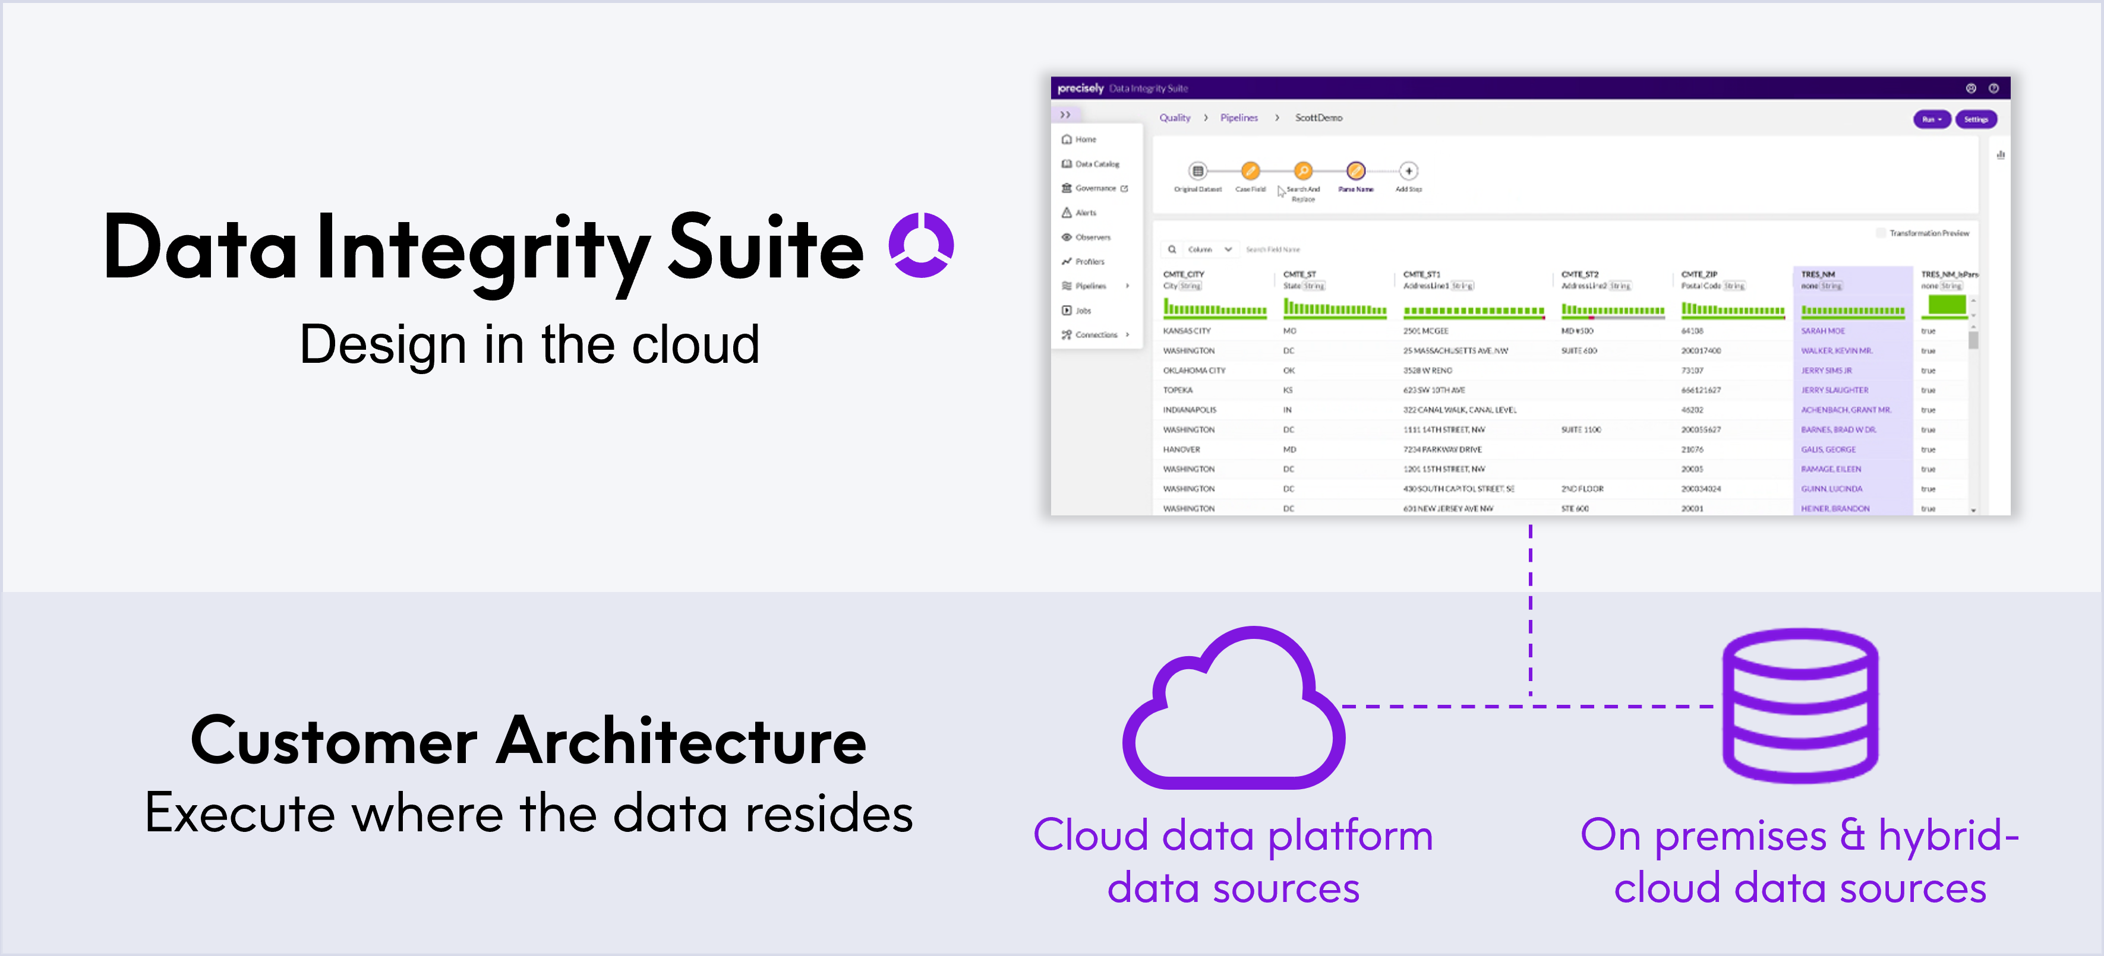This screenshot has width=2104, height=956.
Task: Select the Original Dataset pipeline step
Action: pos(1197,172)
